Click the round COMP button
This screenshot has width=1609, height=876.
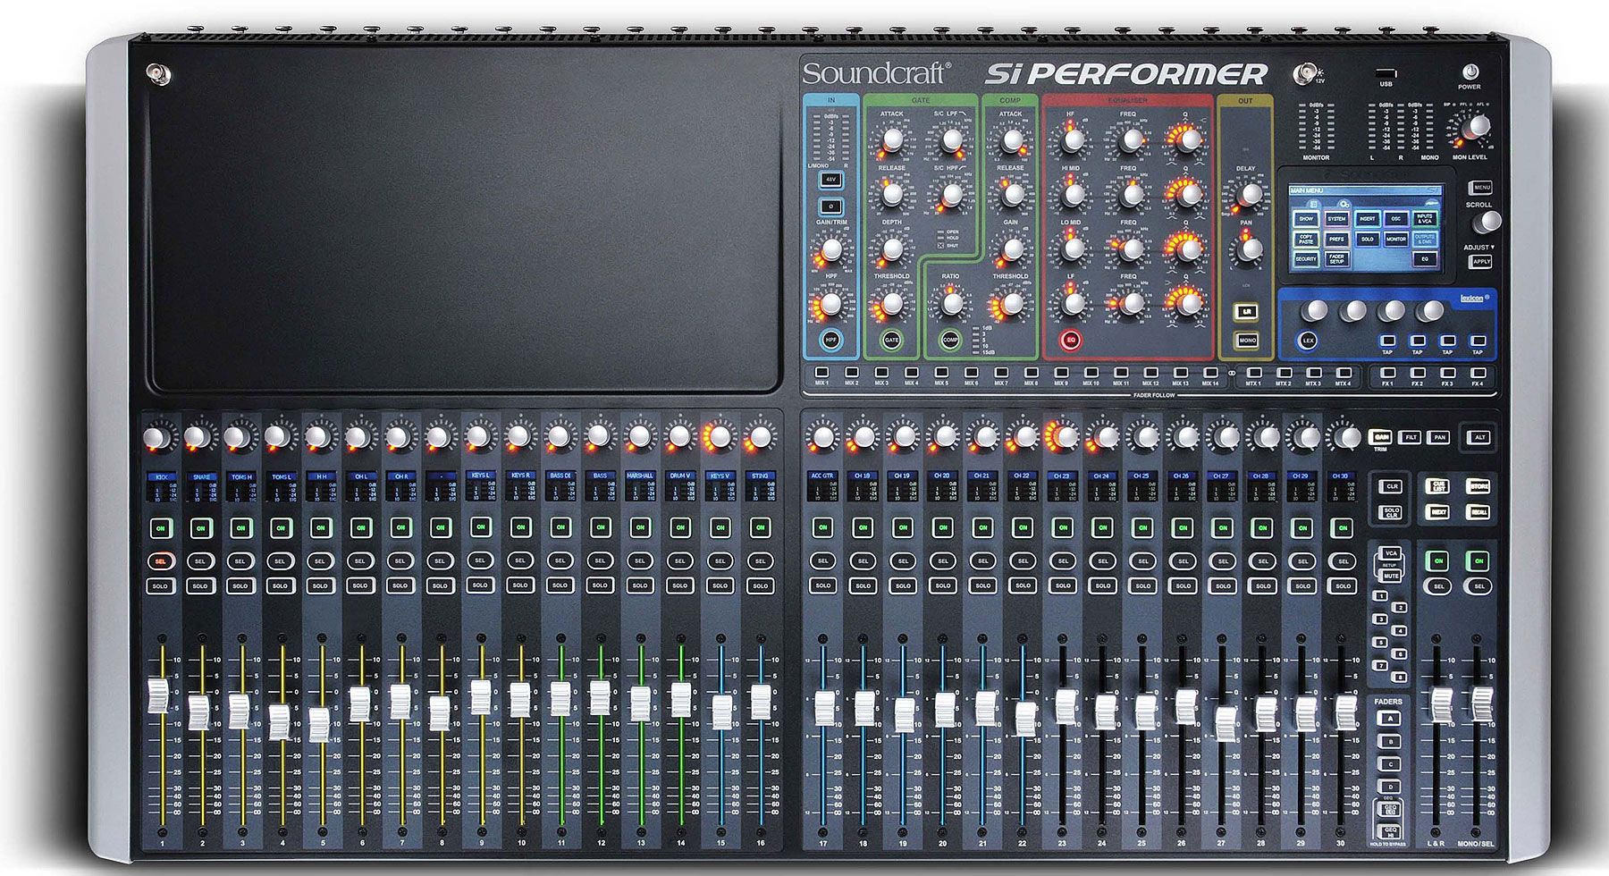950,340
